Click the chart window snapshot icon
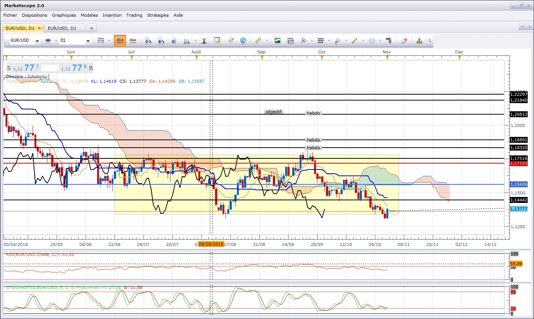This screenshot has height=319, width=534. (x=290, y=41)
